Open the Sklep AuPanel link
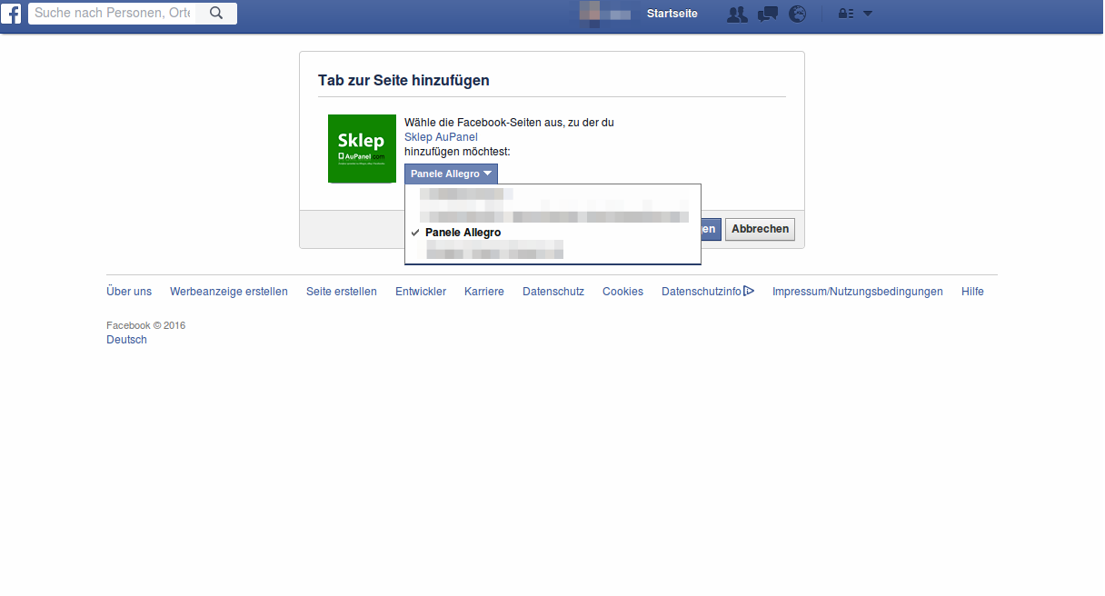The height and width of the screenshot is (596, 1105). coord(441,137)
